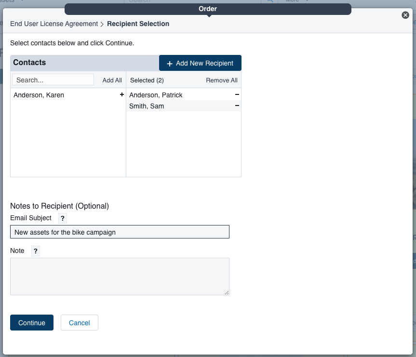Focus the contacts Search field
416x357 pixels.
(x=53, y=80)
